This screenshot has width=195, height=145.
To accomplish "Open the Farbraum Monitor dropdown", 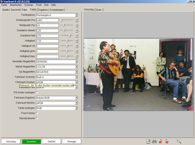I will click(76, 103).
